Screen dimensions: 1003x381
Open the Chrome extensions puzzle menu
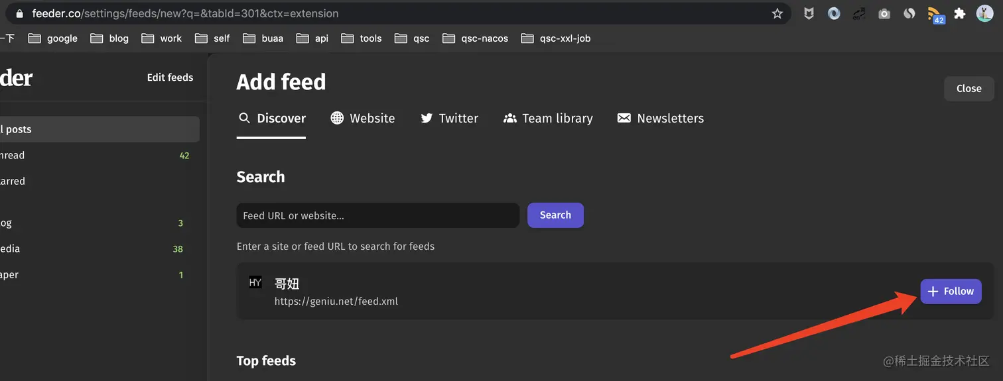(959, 14)
